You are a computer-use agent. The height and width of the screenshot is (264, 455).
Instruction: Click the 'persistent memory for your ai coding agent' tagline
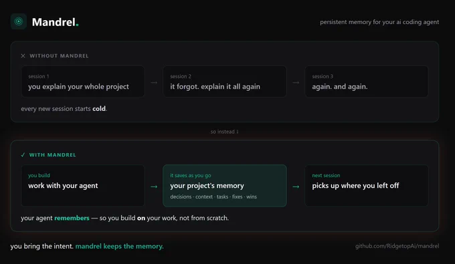click(x=379, y=22)
